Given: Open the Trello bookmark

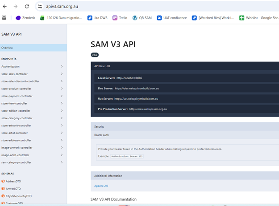Looking at the screenshot, I should [120, 18].
